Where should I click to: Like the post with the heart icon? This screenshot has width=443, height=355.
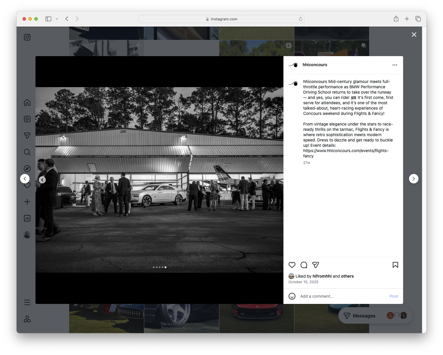coord(292,265)
